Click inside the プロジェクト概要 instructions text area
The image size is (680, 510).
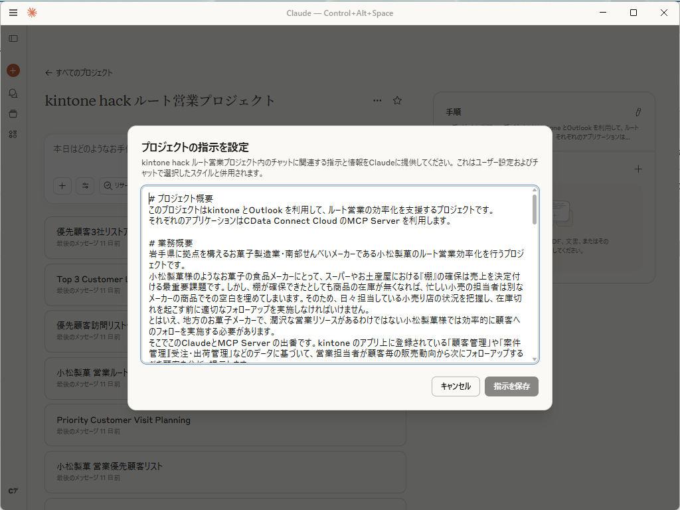[332, 272]
